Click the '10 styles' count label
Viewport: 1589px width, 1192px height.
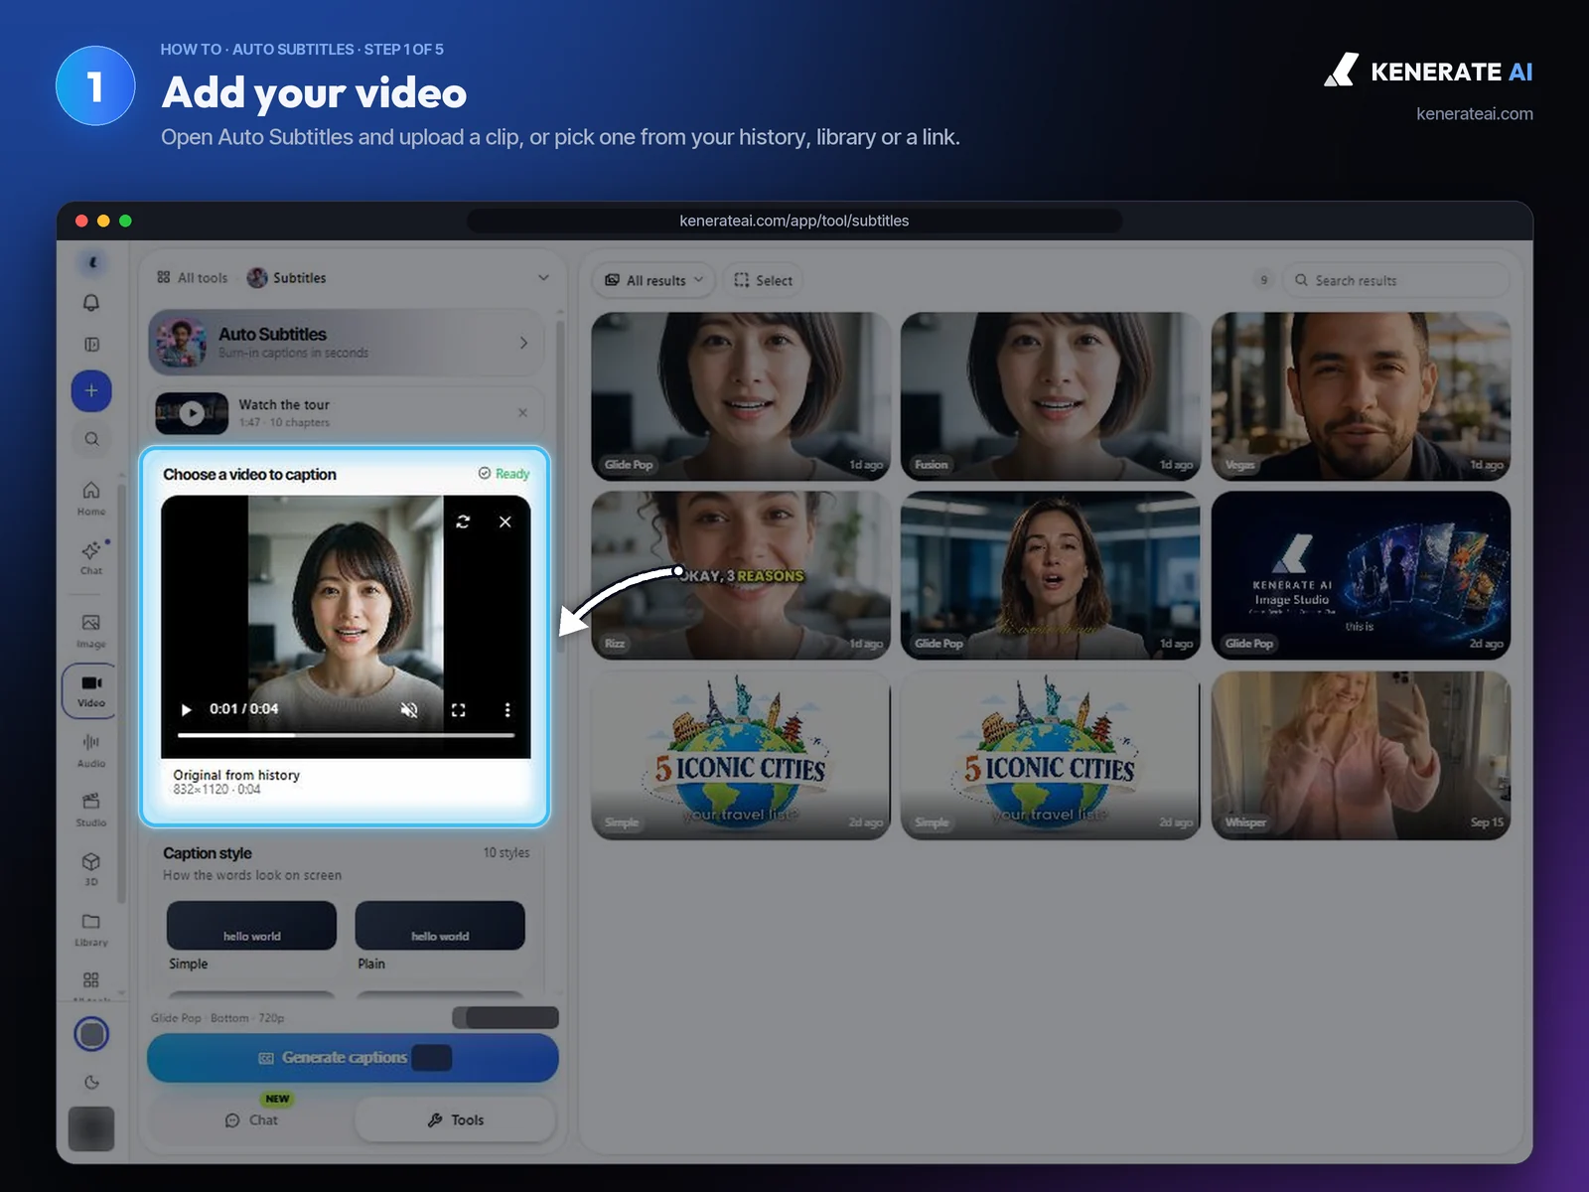(x=506, y=852)
